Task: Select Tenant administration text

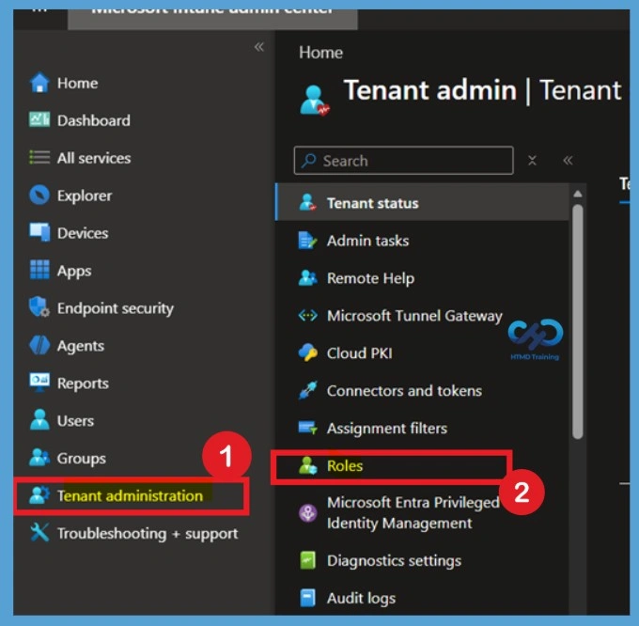Action: 130,495
